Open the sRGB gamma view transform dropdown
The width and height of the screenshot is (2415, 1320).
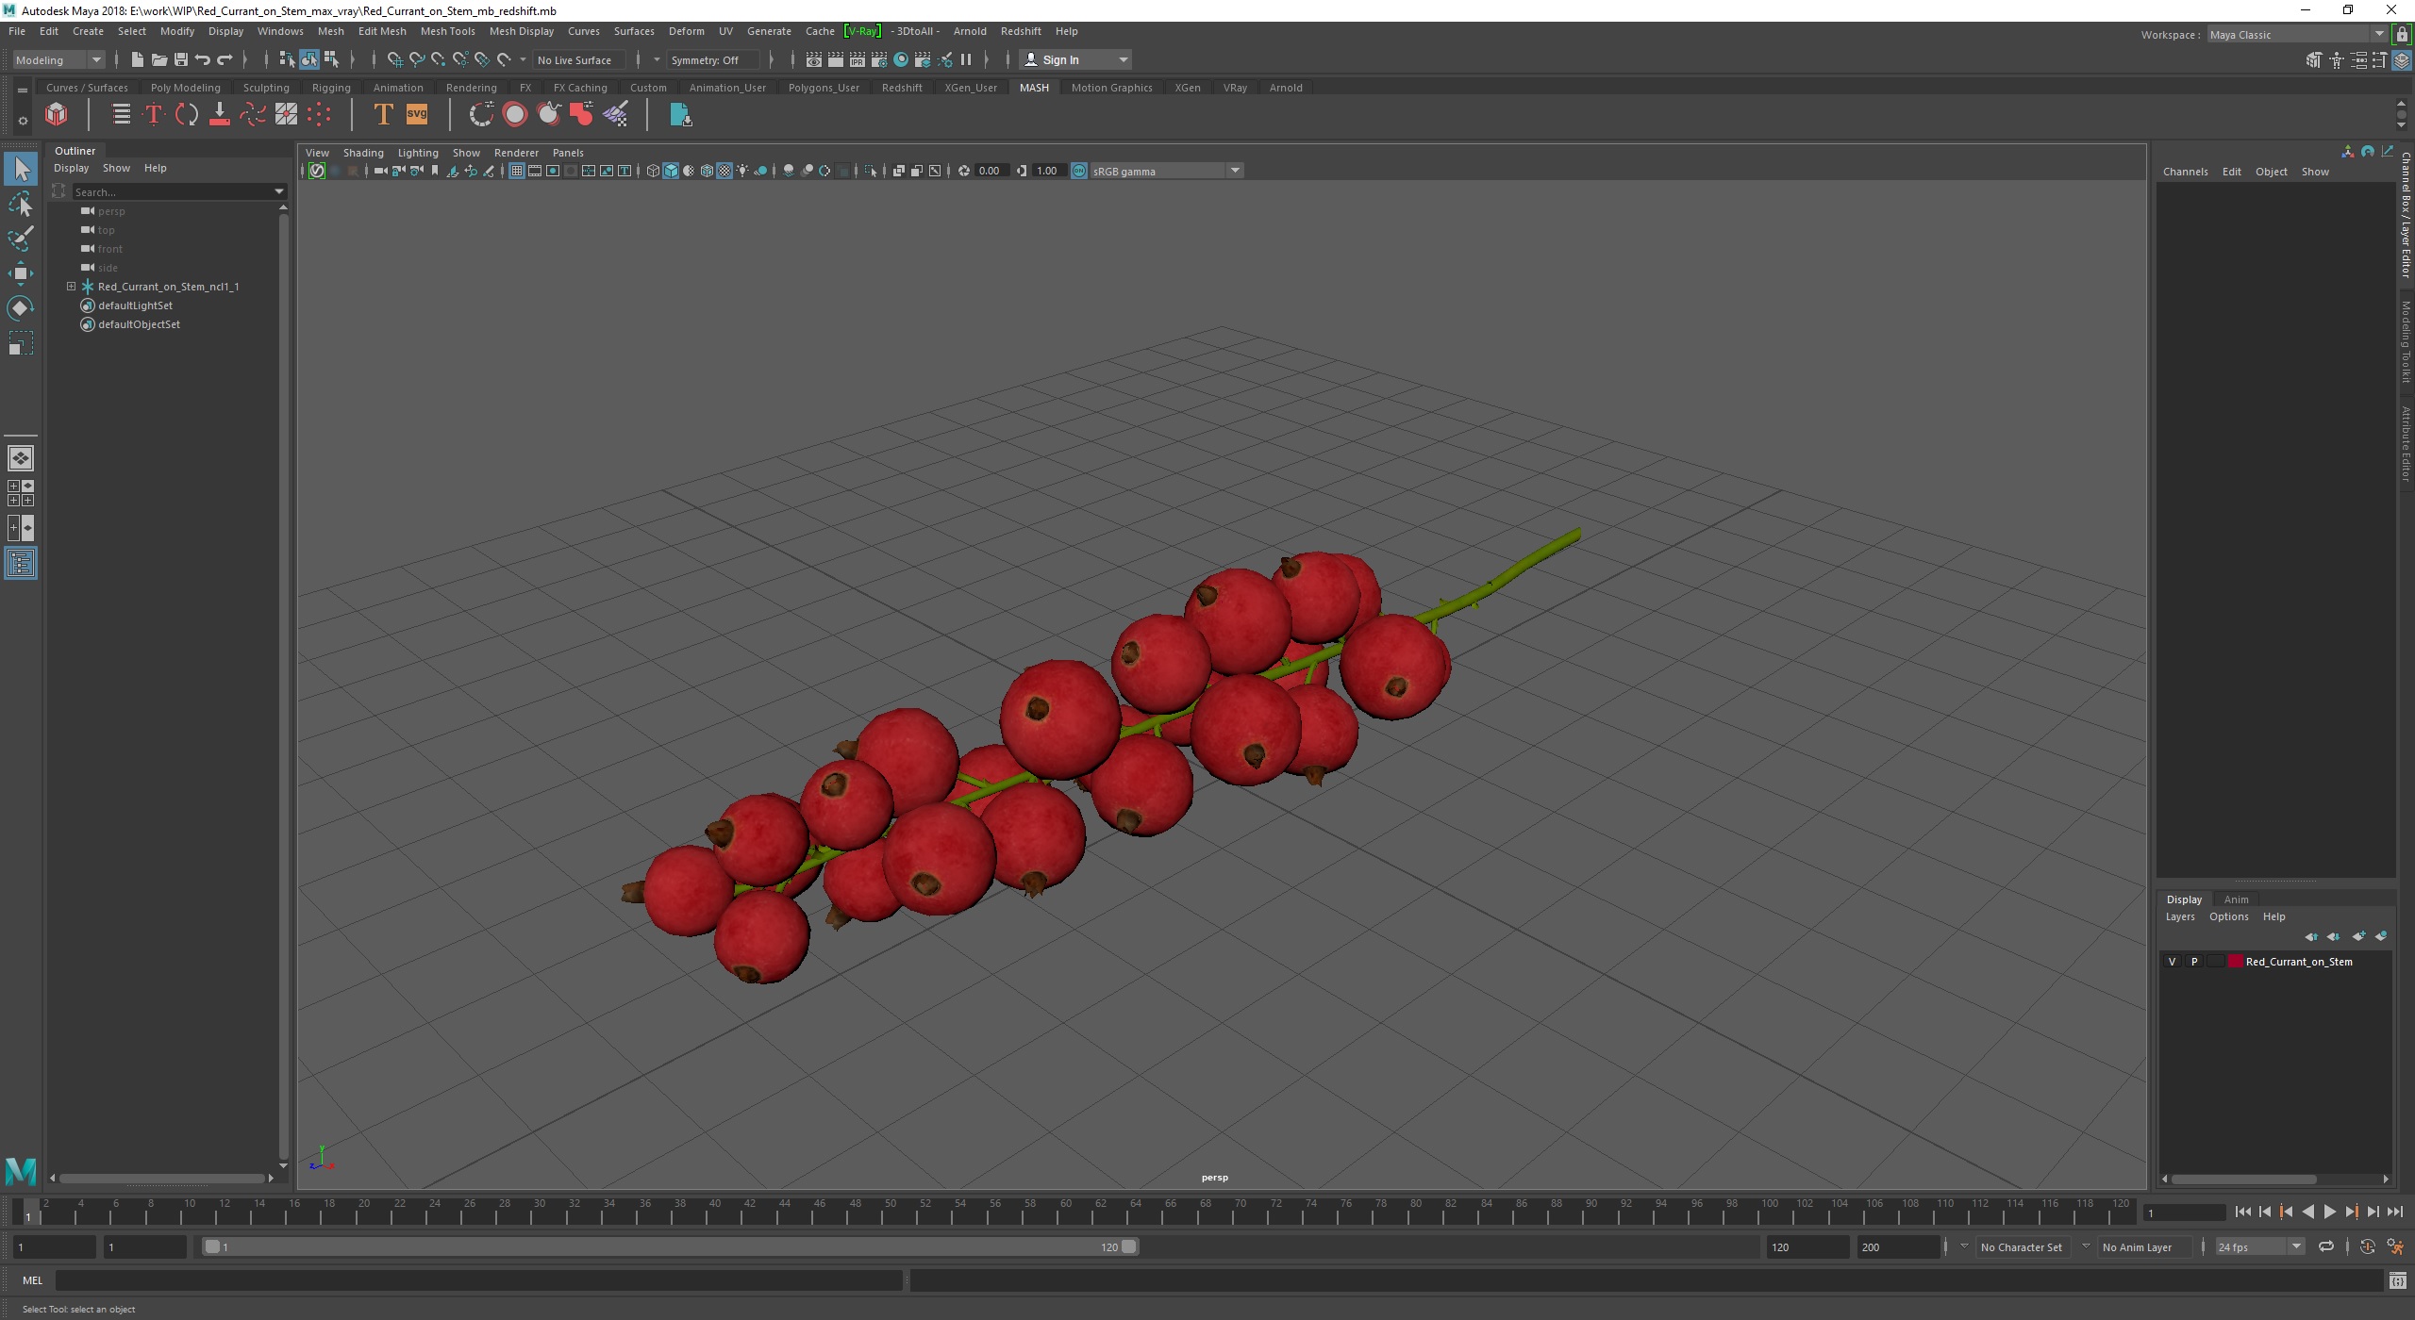pos(1167,171)
